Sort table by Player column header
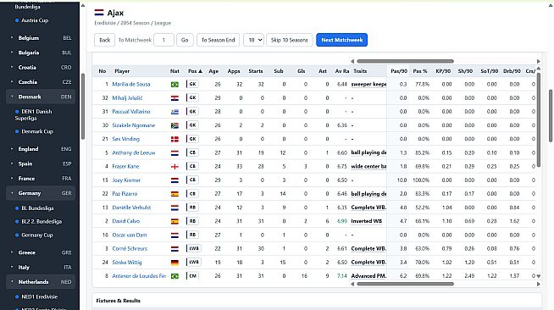The width and height of the screenshot is (554, 310). 122,71
